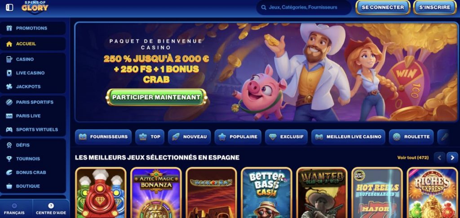This screenshot has width=460, height=218.
Task: Click the Participer Maintenant button
Action: pos(156,97)
